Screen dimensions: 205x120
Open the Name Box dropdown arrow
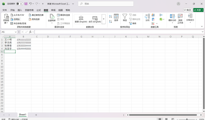point(16,32)
